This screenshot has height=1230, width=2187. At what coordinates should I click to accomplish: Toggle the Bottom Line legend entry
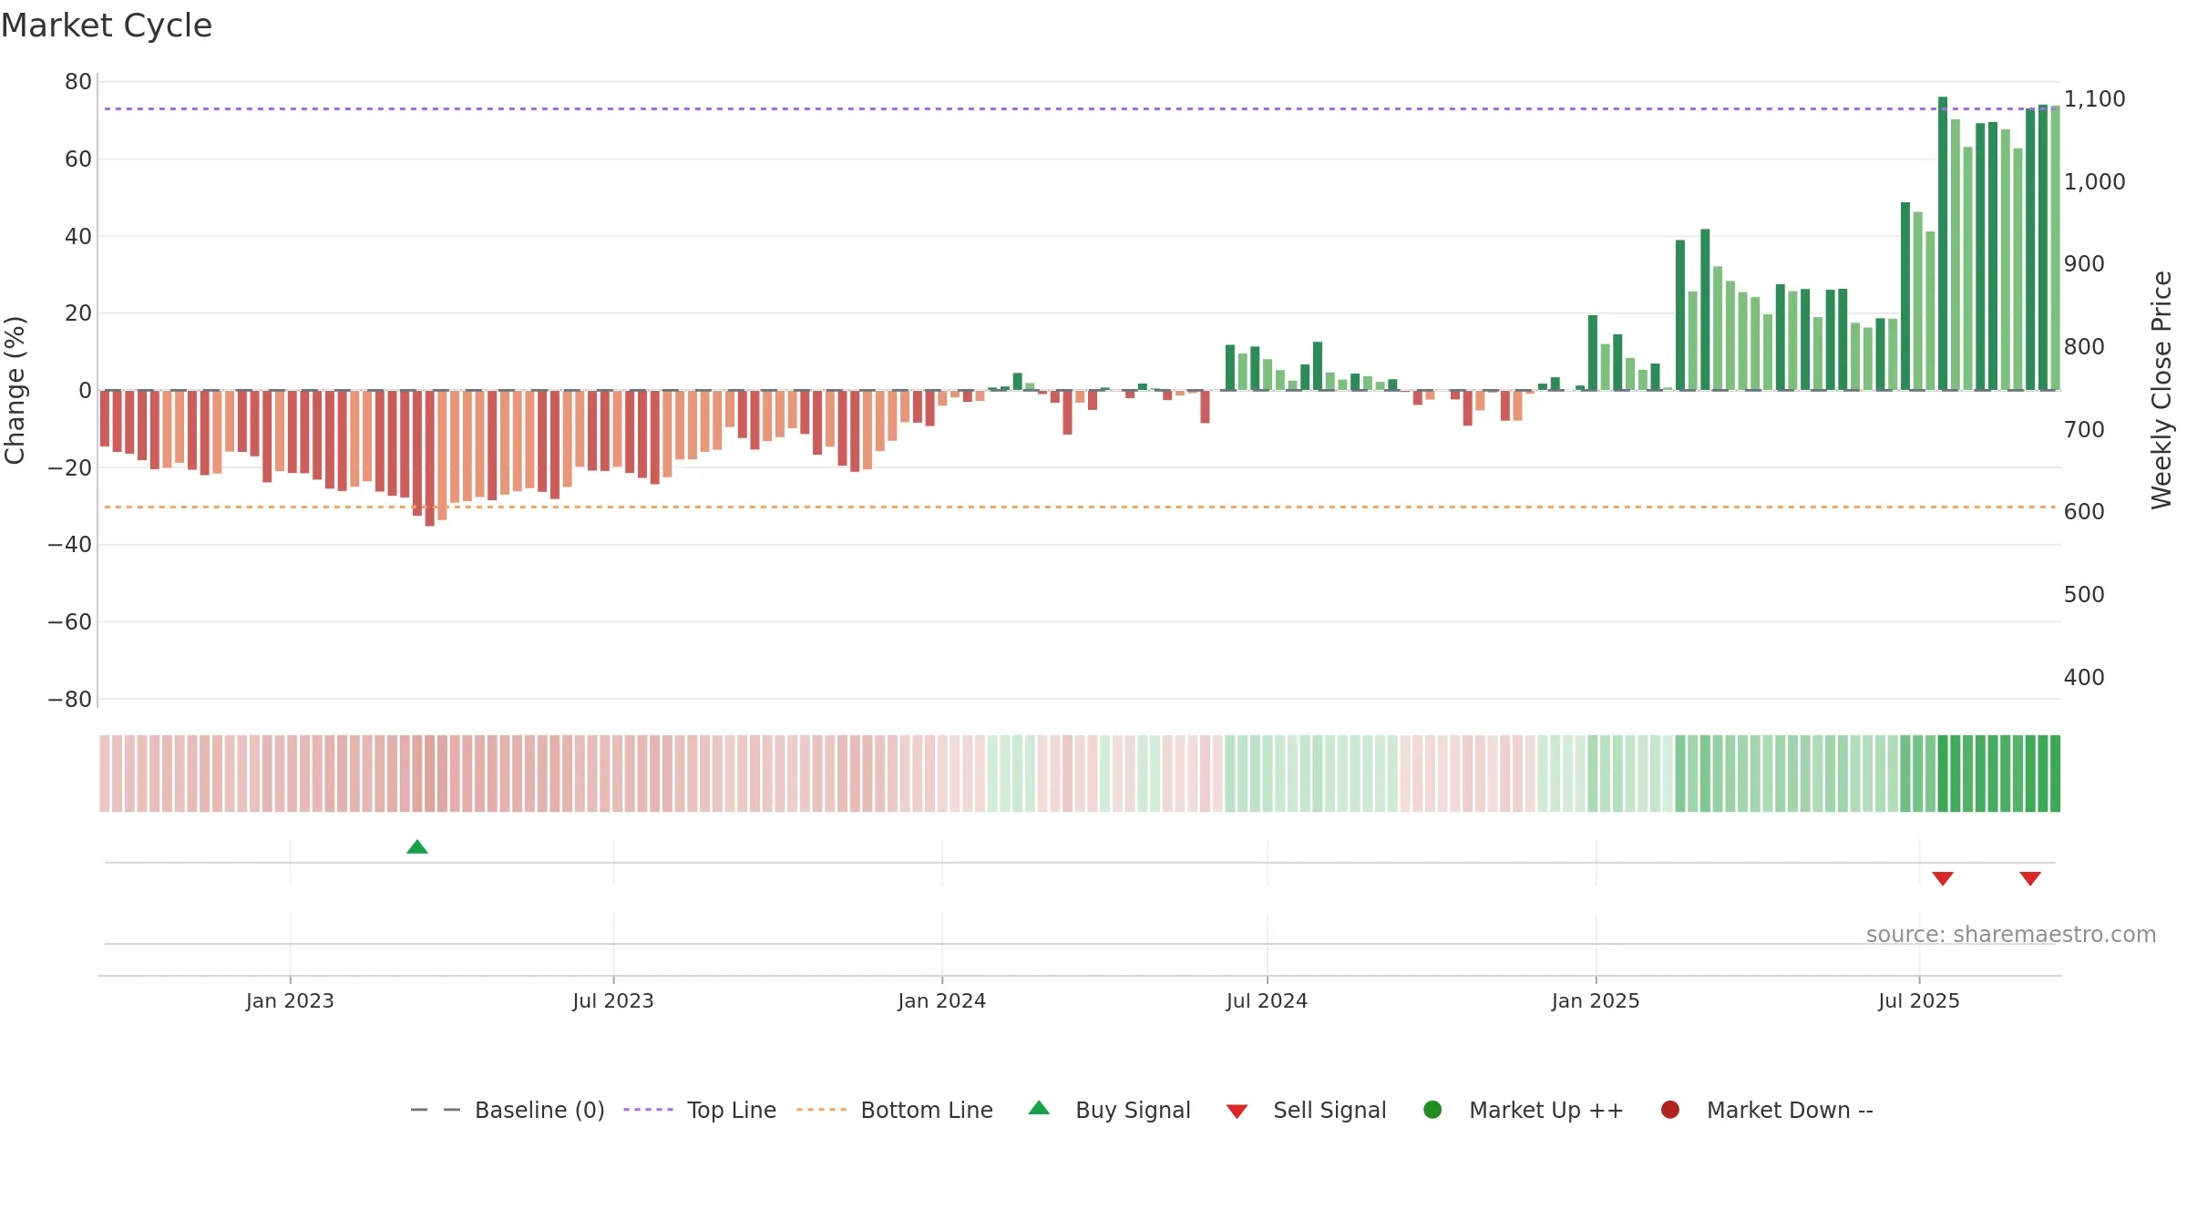point(895,1110)
